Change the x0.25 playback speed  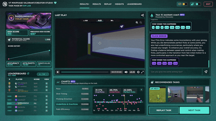(x=132, y=72)
